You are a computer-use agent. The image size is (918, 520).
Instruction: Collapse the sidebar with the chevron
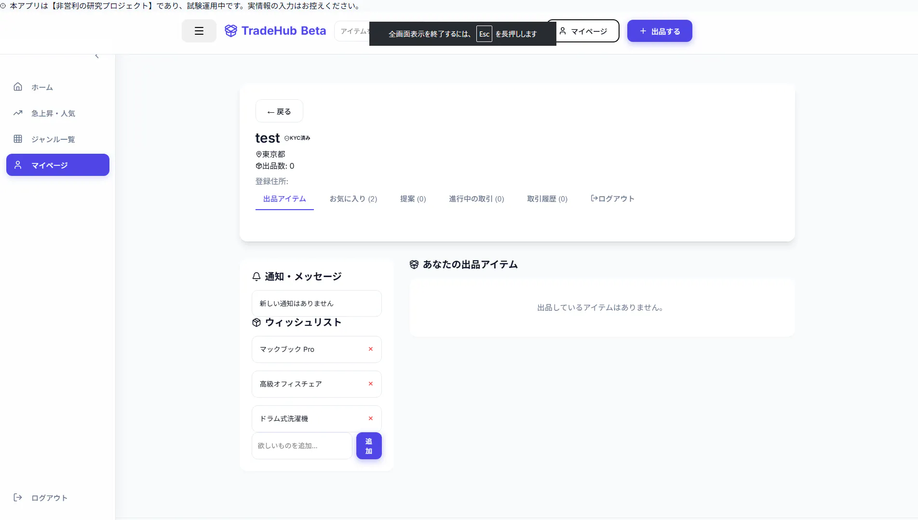click(97, 56)
